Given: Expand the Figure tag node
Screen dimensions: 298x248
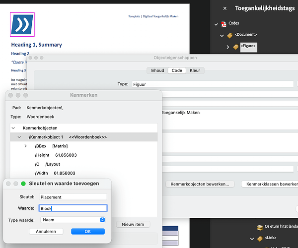Looking at the screenshot, I should [228, 47].
